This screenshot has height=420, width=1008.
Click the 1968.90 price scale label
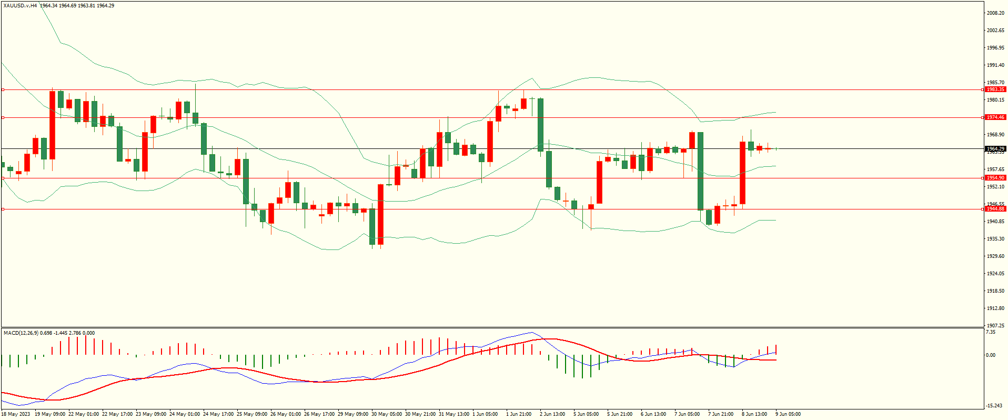coord(995,135)
